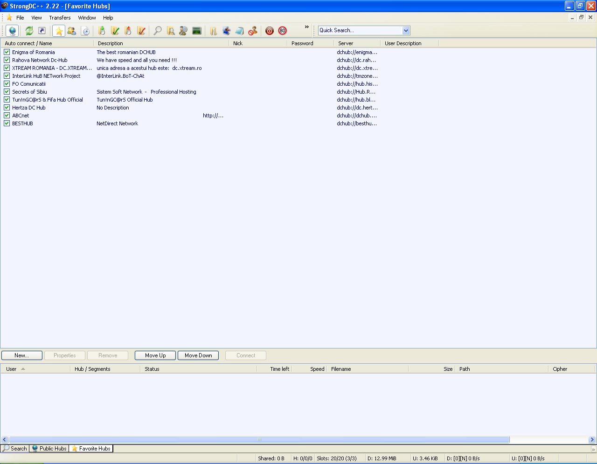Viewport: 597px width, 464px height.
Task: Toggle the Hertza DC Hub checkbox
Action: tap(7, 108)
